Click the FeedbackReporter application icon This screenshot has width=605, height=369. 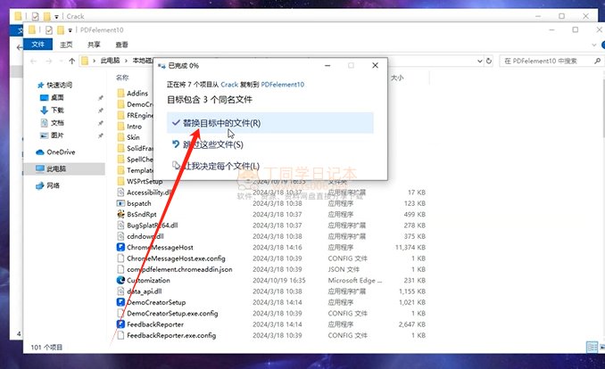coord(120,324)
